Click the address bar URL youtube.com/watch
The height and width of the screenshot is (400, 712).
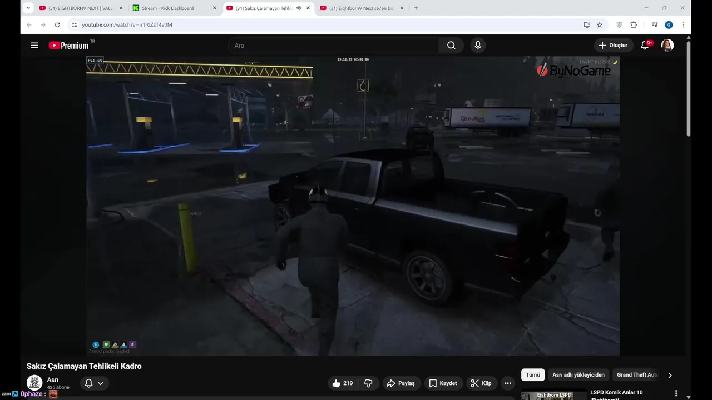pos(127,24)
